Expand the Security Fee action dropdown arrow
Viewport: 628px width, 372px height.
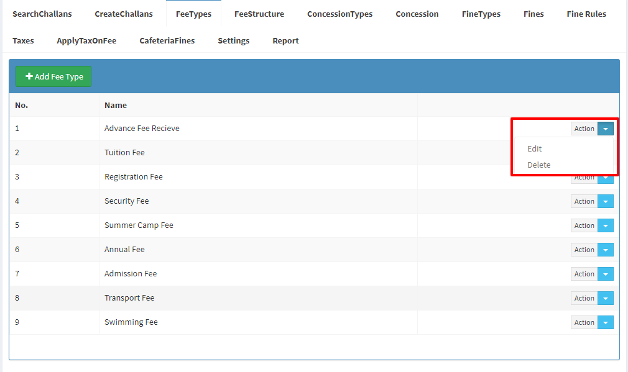click(606, 201)
